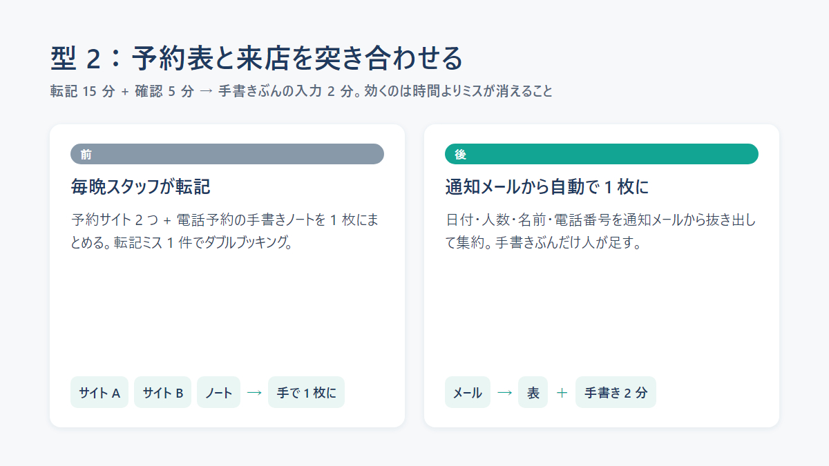Image resolution: width=829 pixels, height=466 pixels.
Task: Click the gray 前 label bar
Action: click(x=227, y=154)
